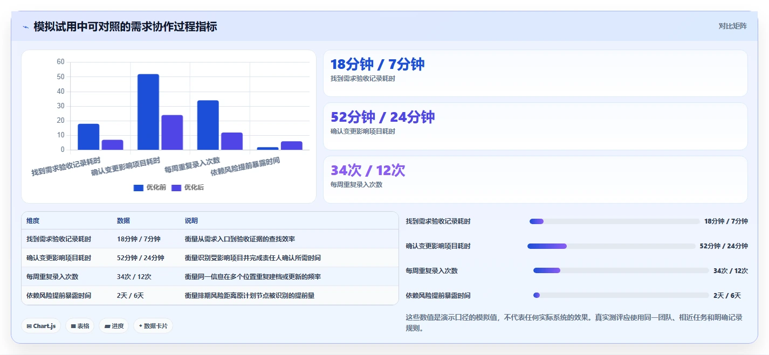This screenshot has width=769, height=355.
Task: Open the 18分钟 / 7分钟 data card
Action: [535, 73]
